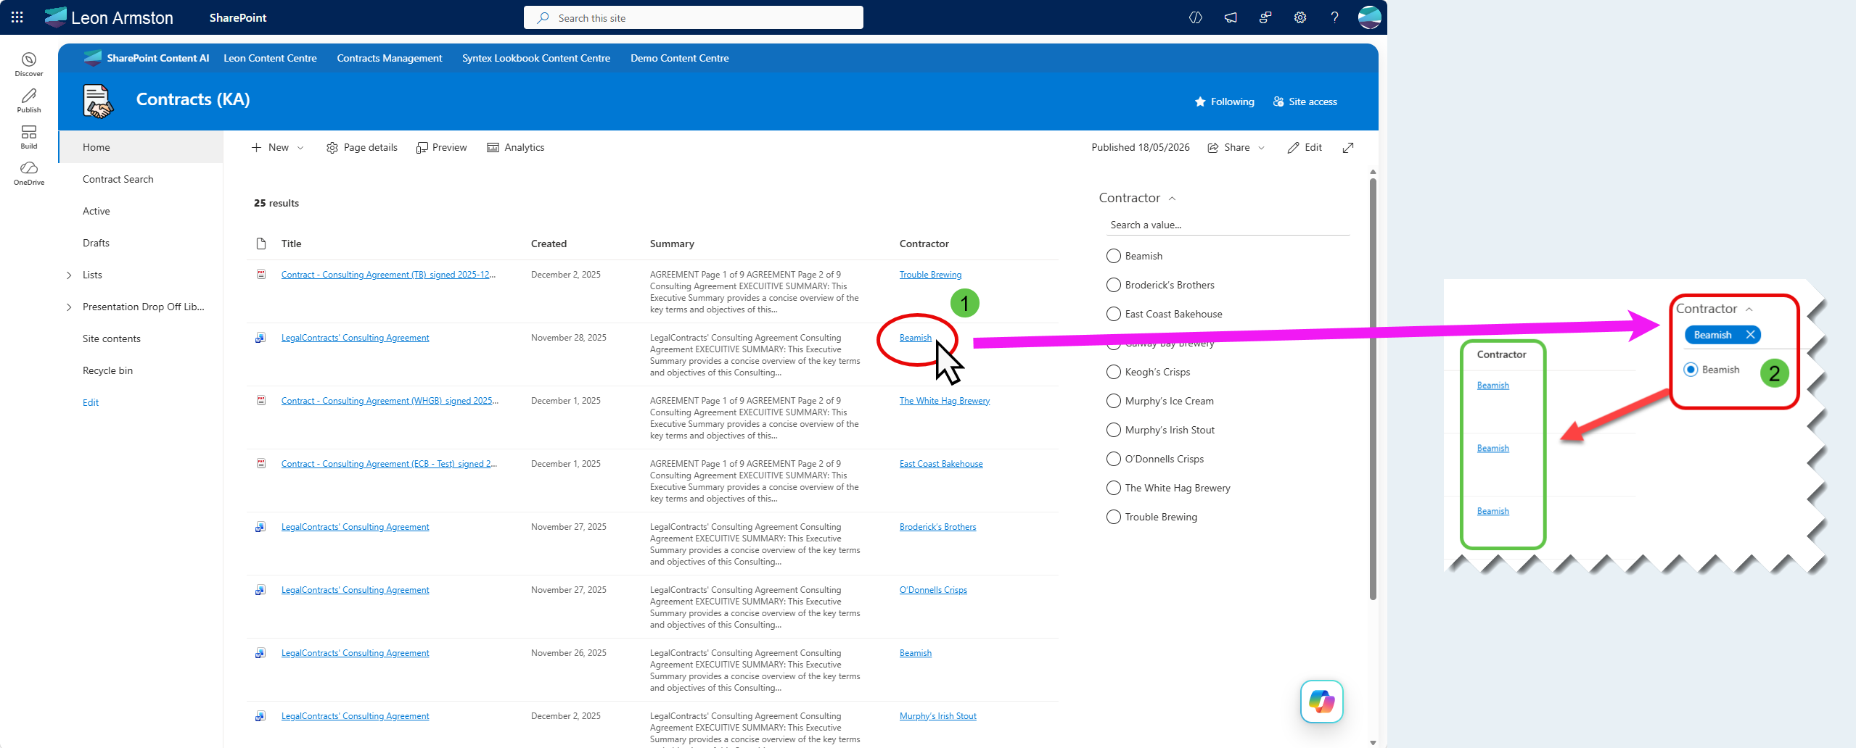Click the expand to full screen icon
Image resolution: width=1856 pixels, height=748 pixels.
tap(1348, 147)
